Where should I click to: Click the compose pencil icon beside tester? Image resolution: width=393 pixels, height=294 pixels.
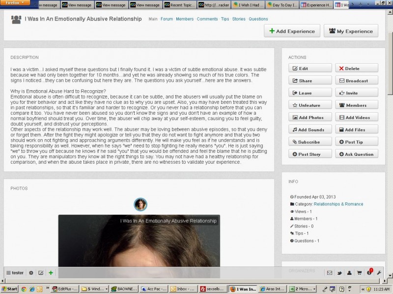pos(41,273)
